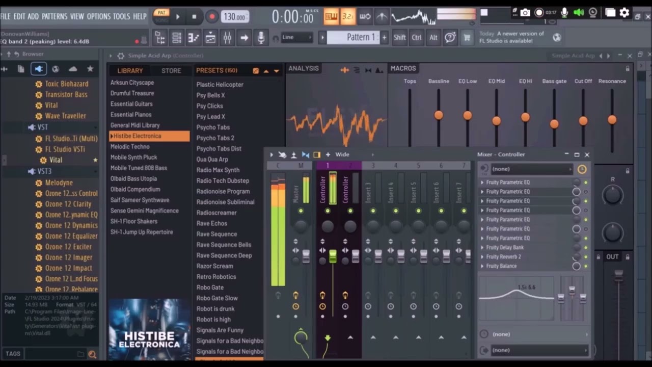Image resolution: width=652 pixels, height=367 pixels.
Task: Click the orange view layout icon in mixer toolbar
Action: (317, 154)
